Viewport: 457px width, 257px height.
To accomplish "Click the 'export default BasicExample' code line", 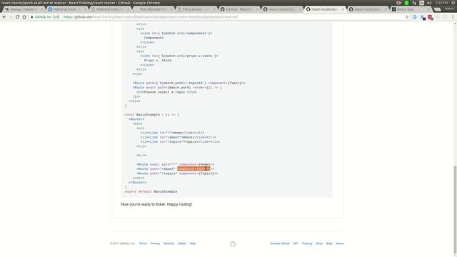I will click(x=151, y=191).
